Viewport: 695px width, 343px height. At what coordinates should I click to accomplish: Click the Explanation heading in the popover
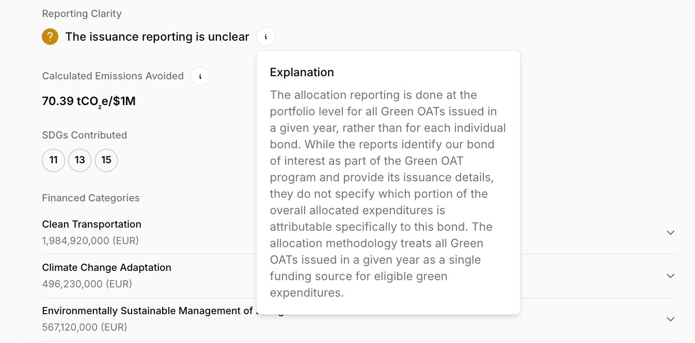[x=302, y=72]
